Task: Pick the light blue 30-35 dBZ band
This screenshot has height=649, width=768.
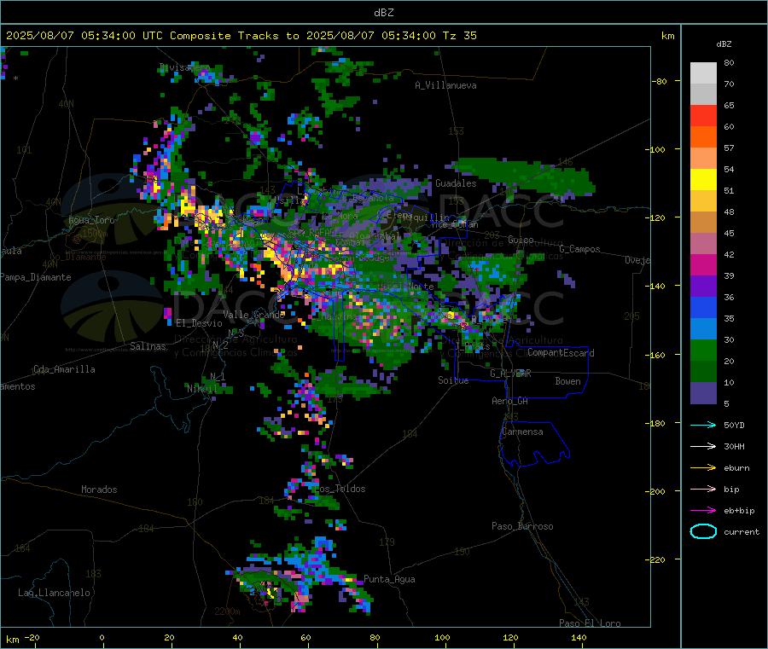Action: [703, 329]
